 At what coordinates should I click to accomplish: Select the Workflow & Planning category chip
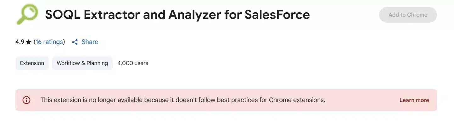(x=82, y=63)
